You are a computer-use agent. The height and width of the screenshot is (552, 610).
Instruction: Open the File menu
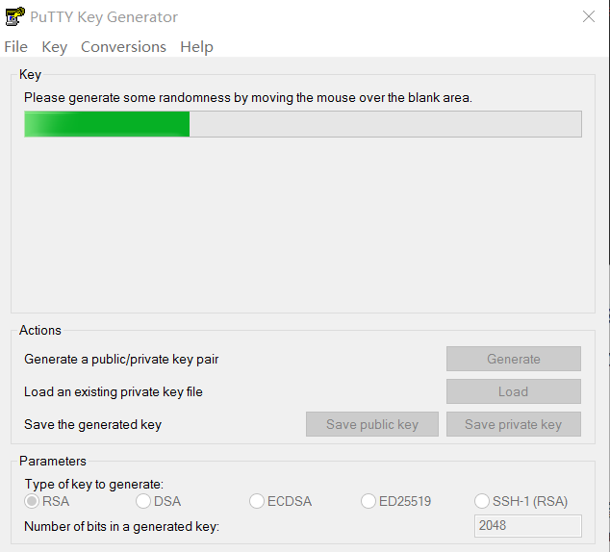pyautogui.click(x=16, y=47)
